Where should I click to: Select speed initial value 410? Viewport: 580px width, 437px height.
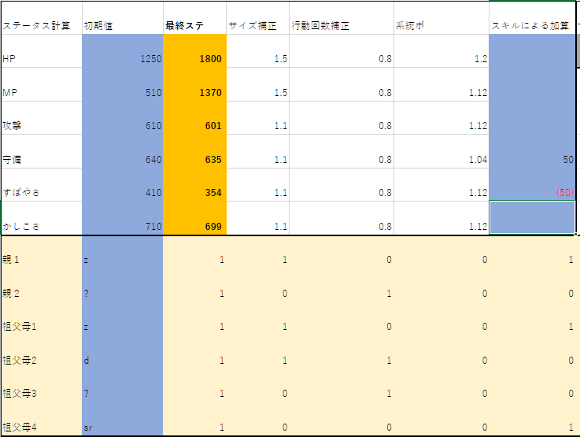(123, 185)
